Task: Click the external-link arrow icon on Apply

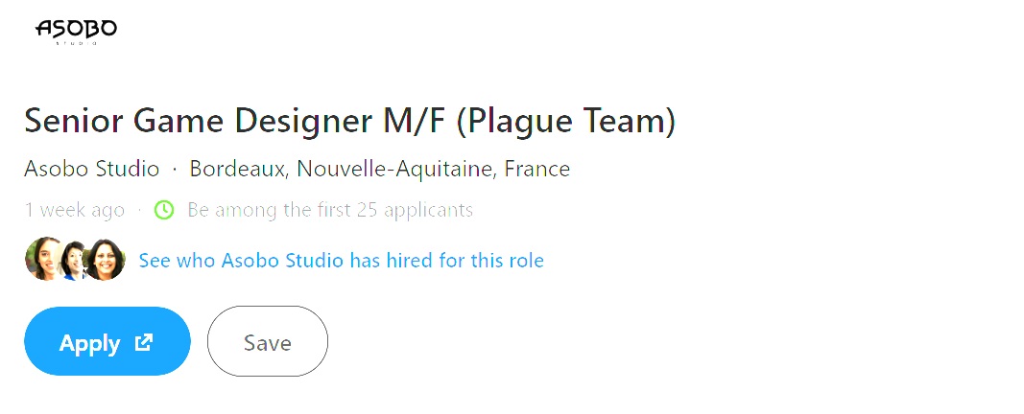Action: pyautogui.click(x=144, y=342)
